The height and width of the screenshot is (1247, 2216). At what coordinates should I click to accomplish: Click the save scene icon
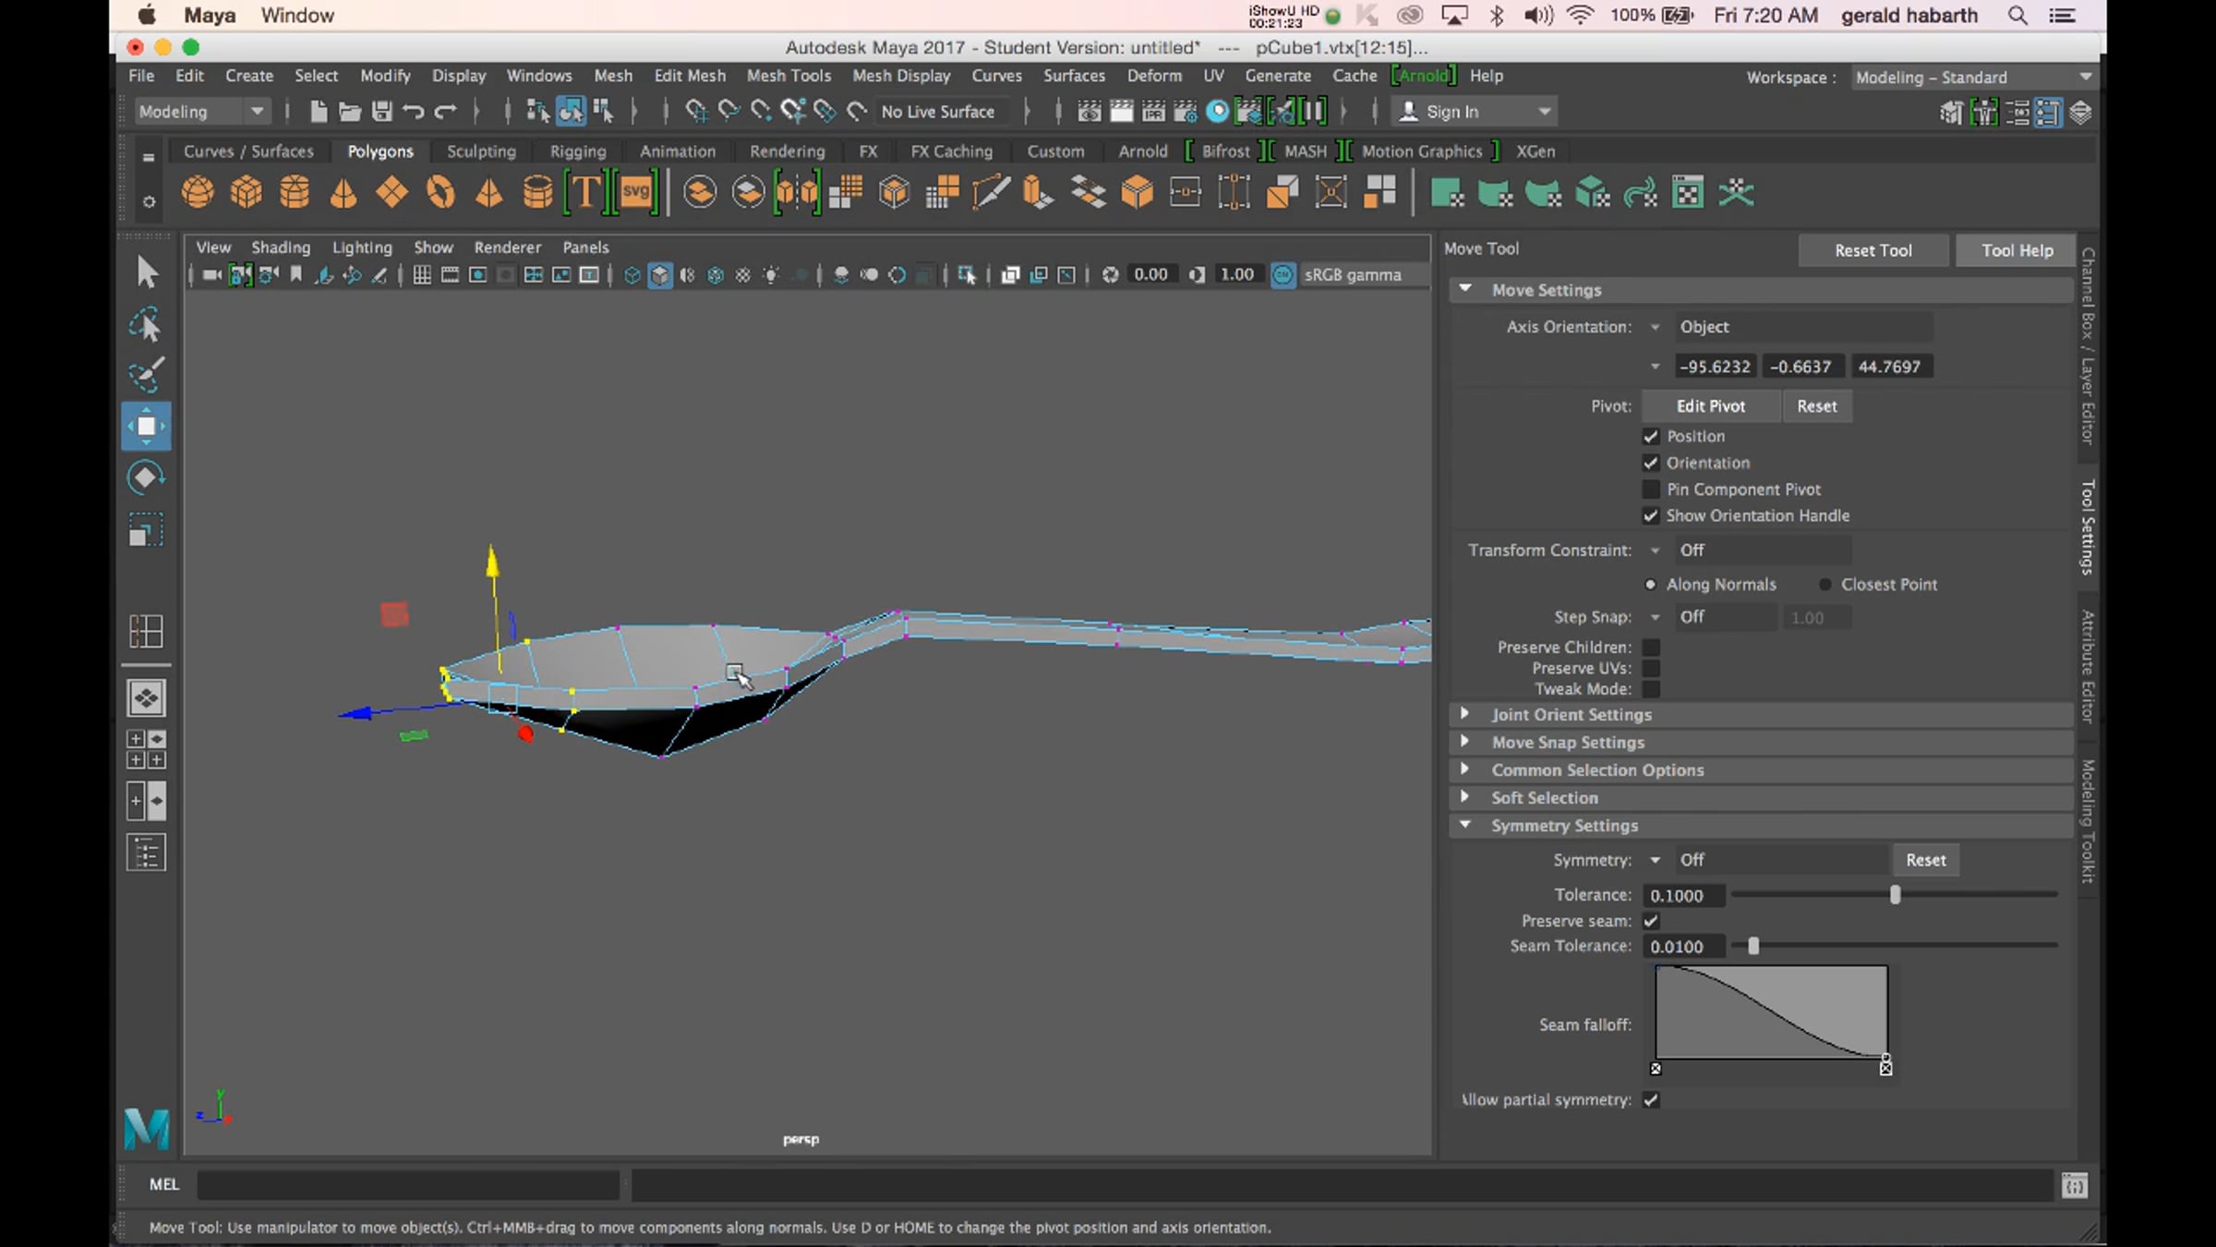[x=381, y=112]
